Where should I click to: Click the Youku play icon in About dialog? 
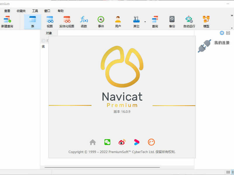pos(137,142)
